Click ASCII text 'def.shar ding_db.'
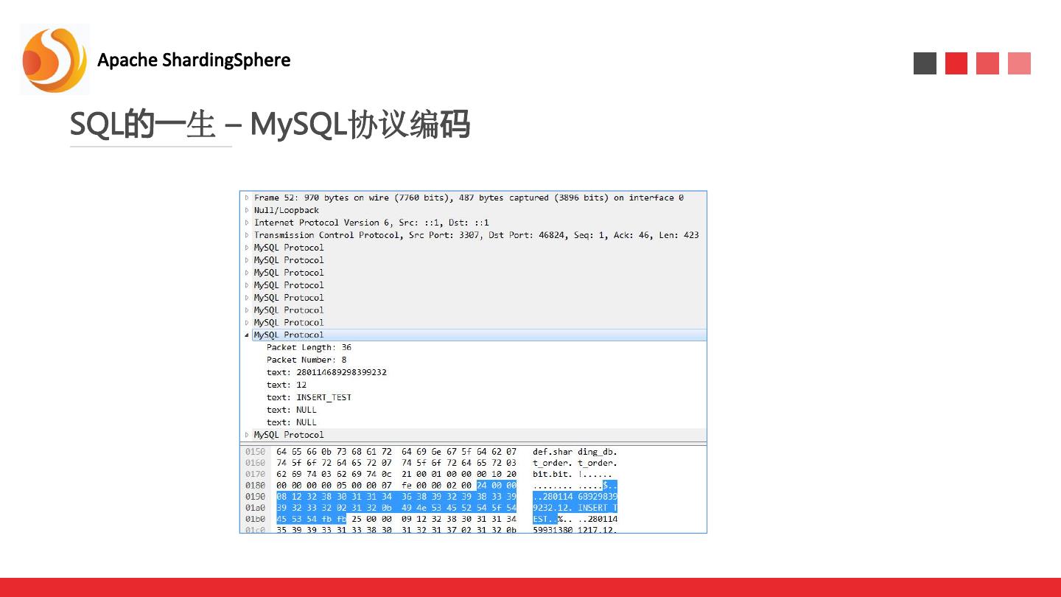The width and height of the screenshot is (1061, 597). pyautogui.click(x=575, y=452)
